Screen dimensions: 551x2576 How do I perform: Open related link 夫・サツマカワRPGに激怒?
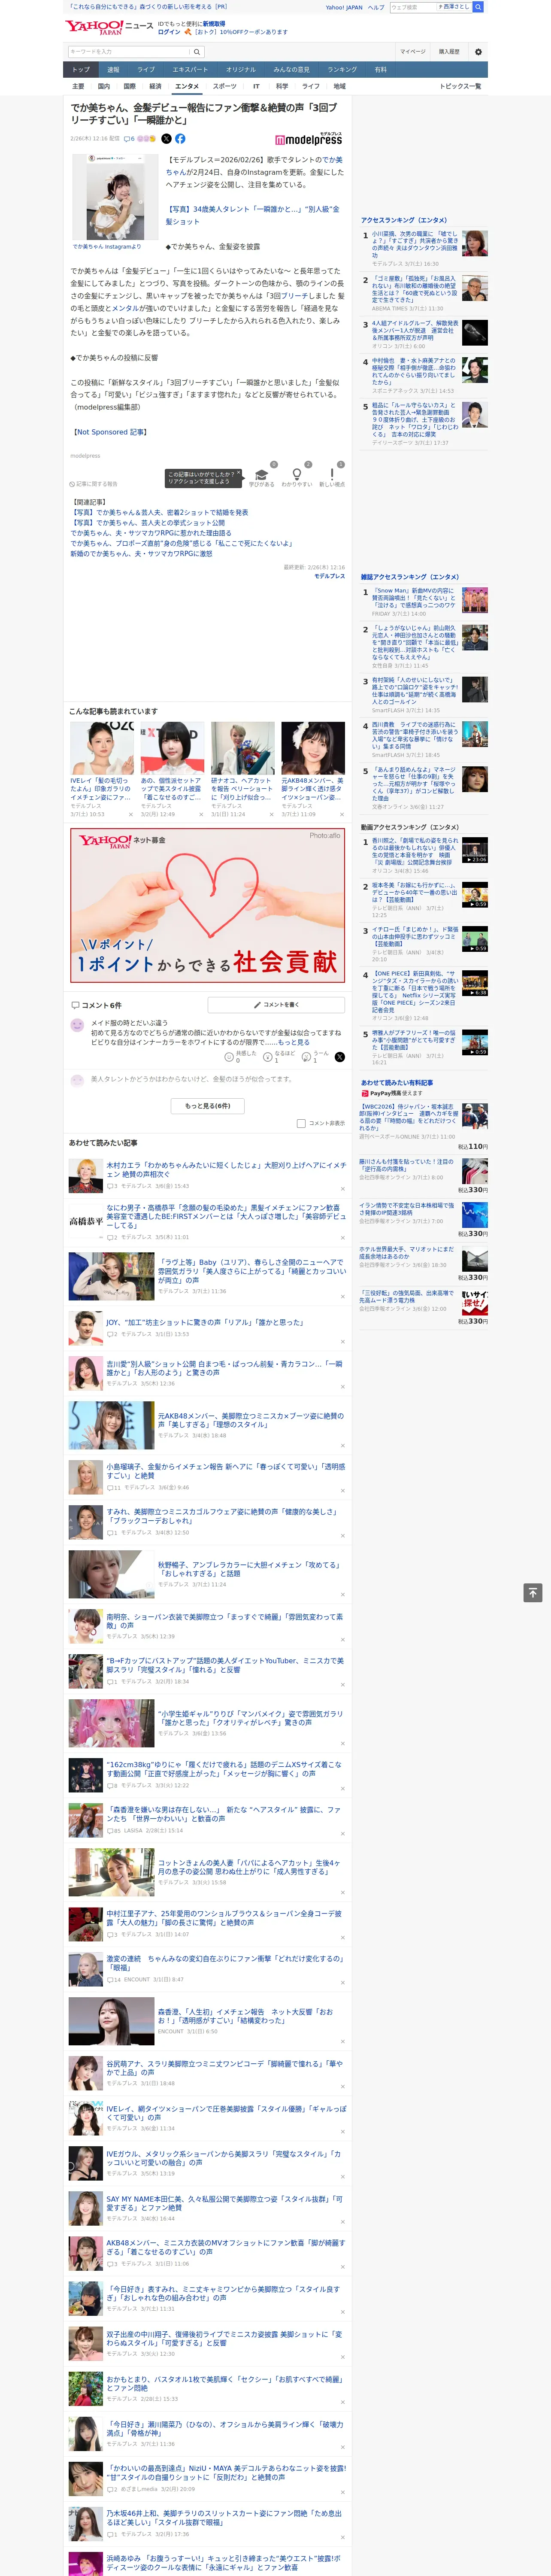coord(141,553)
